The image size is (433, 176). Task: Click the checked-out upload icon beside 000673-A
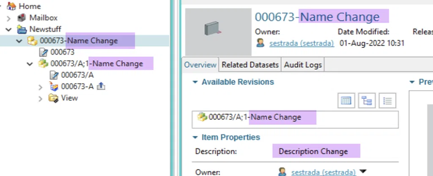click(101, 86)
